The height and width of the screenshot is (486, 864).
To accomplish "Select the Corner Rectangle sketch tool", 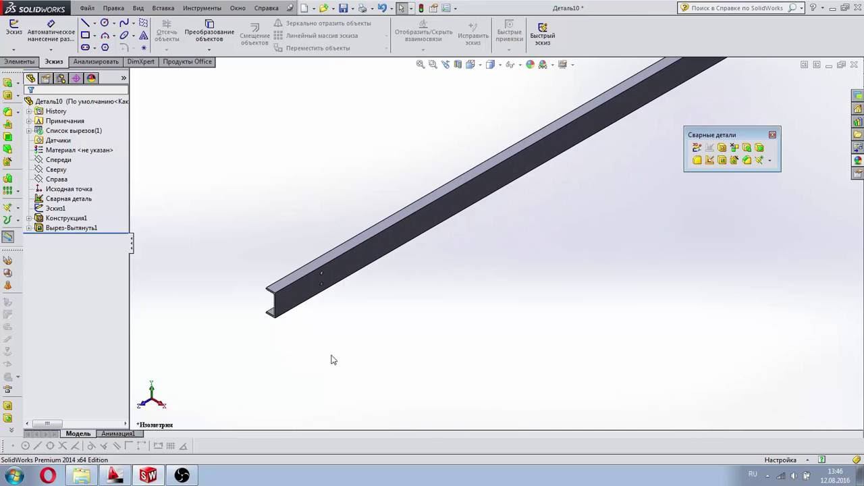I will pyautogui.click(x=85, y=35).
